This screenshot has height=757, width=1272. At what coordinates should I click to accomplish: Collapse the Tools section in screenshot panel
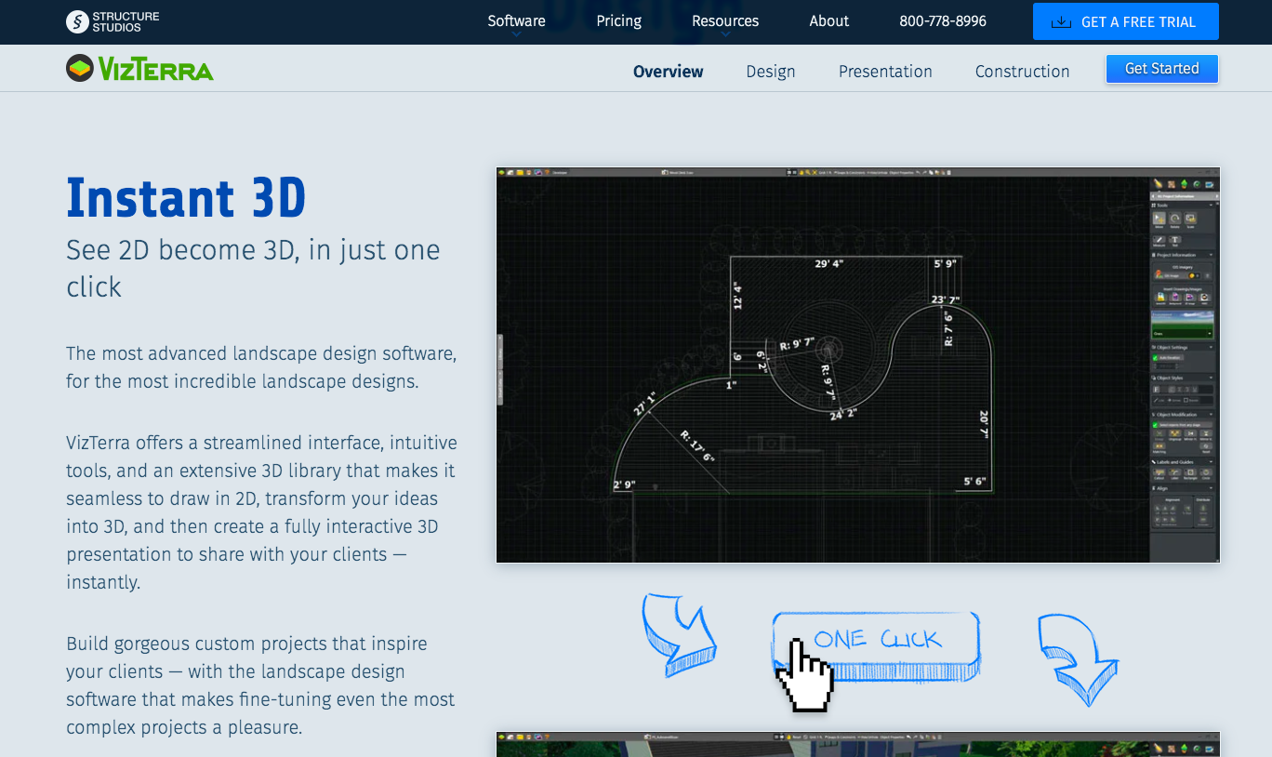[x=1211, y=205]
